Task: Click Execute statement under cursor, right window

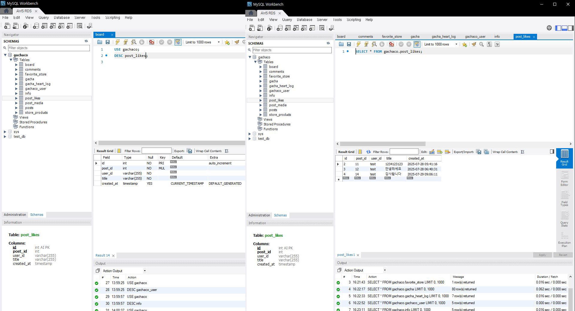Action: pyautogui.click(x=366, y=44)
